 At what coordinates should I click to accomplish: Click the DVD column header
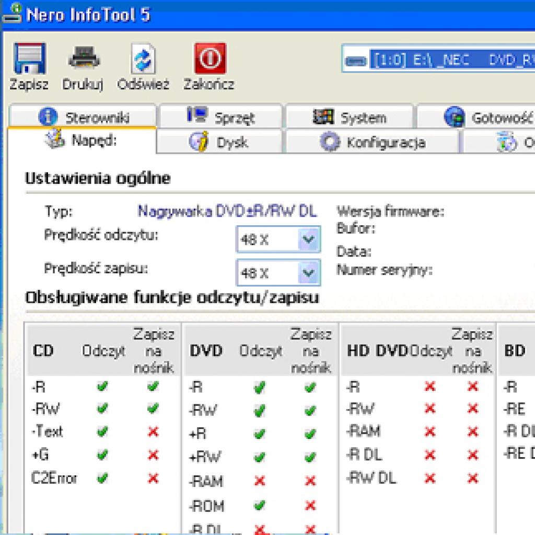[x=206, y=351]
